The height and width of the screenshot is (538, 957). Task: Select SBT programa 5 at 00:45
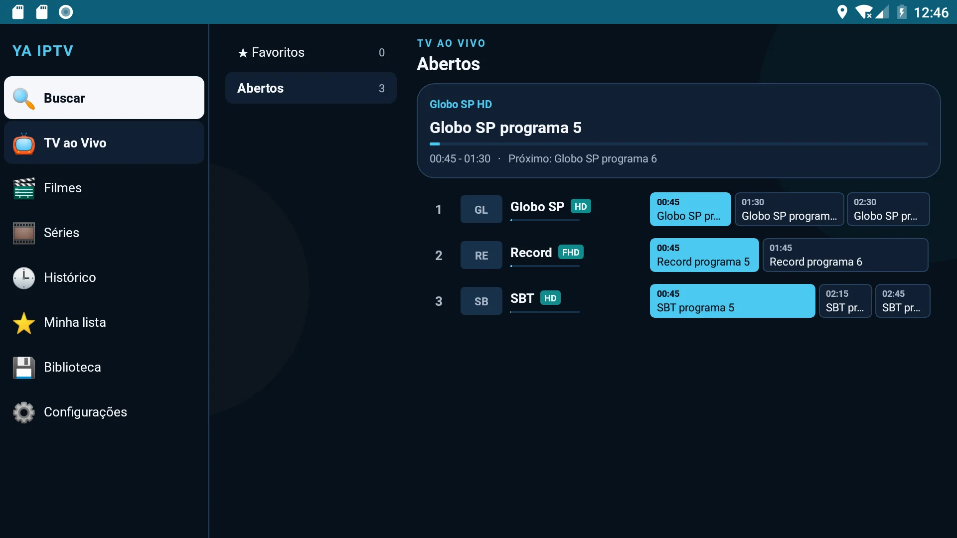(732, 301)
